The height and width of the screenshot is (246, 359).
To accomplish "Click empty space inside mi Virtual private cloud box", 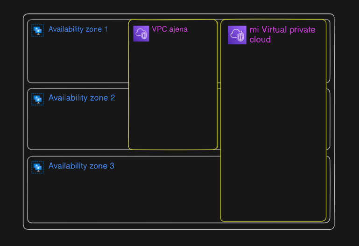I will pos(273,132).
